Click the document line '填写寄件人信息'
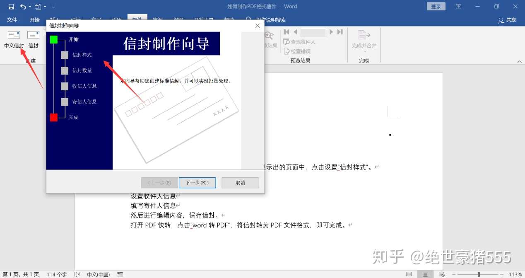Viewport: 525px width, 278px height. tap(153, 205)
